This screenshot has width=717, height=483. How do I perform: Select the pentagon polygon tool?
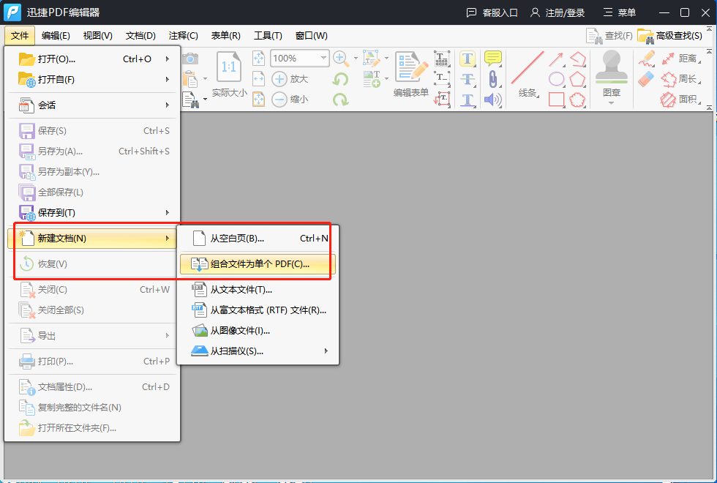577,79
